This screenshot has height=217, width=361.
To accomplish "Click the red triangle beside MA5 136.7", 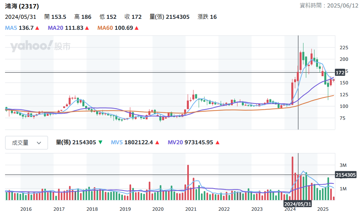I will pos(37,28).
